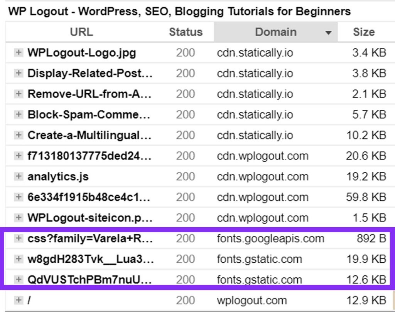The height and width of the screenshot is (312, 395).
Task: Expand the Create-a-Multilingual request row
Action: (x=18, y=135)
